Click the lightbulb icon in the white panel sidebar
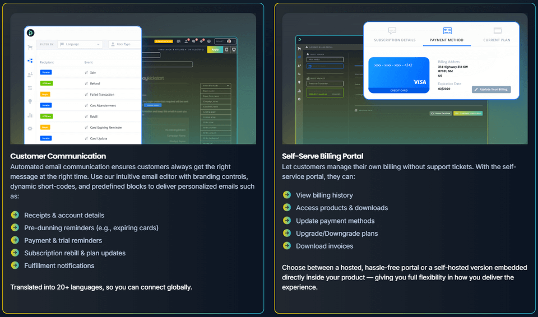Screen dimensions: 538x317 click(30, 101)
